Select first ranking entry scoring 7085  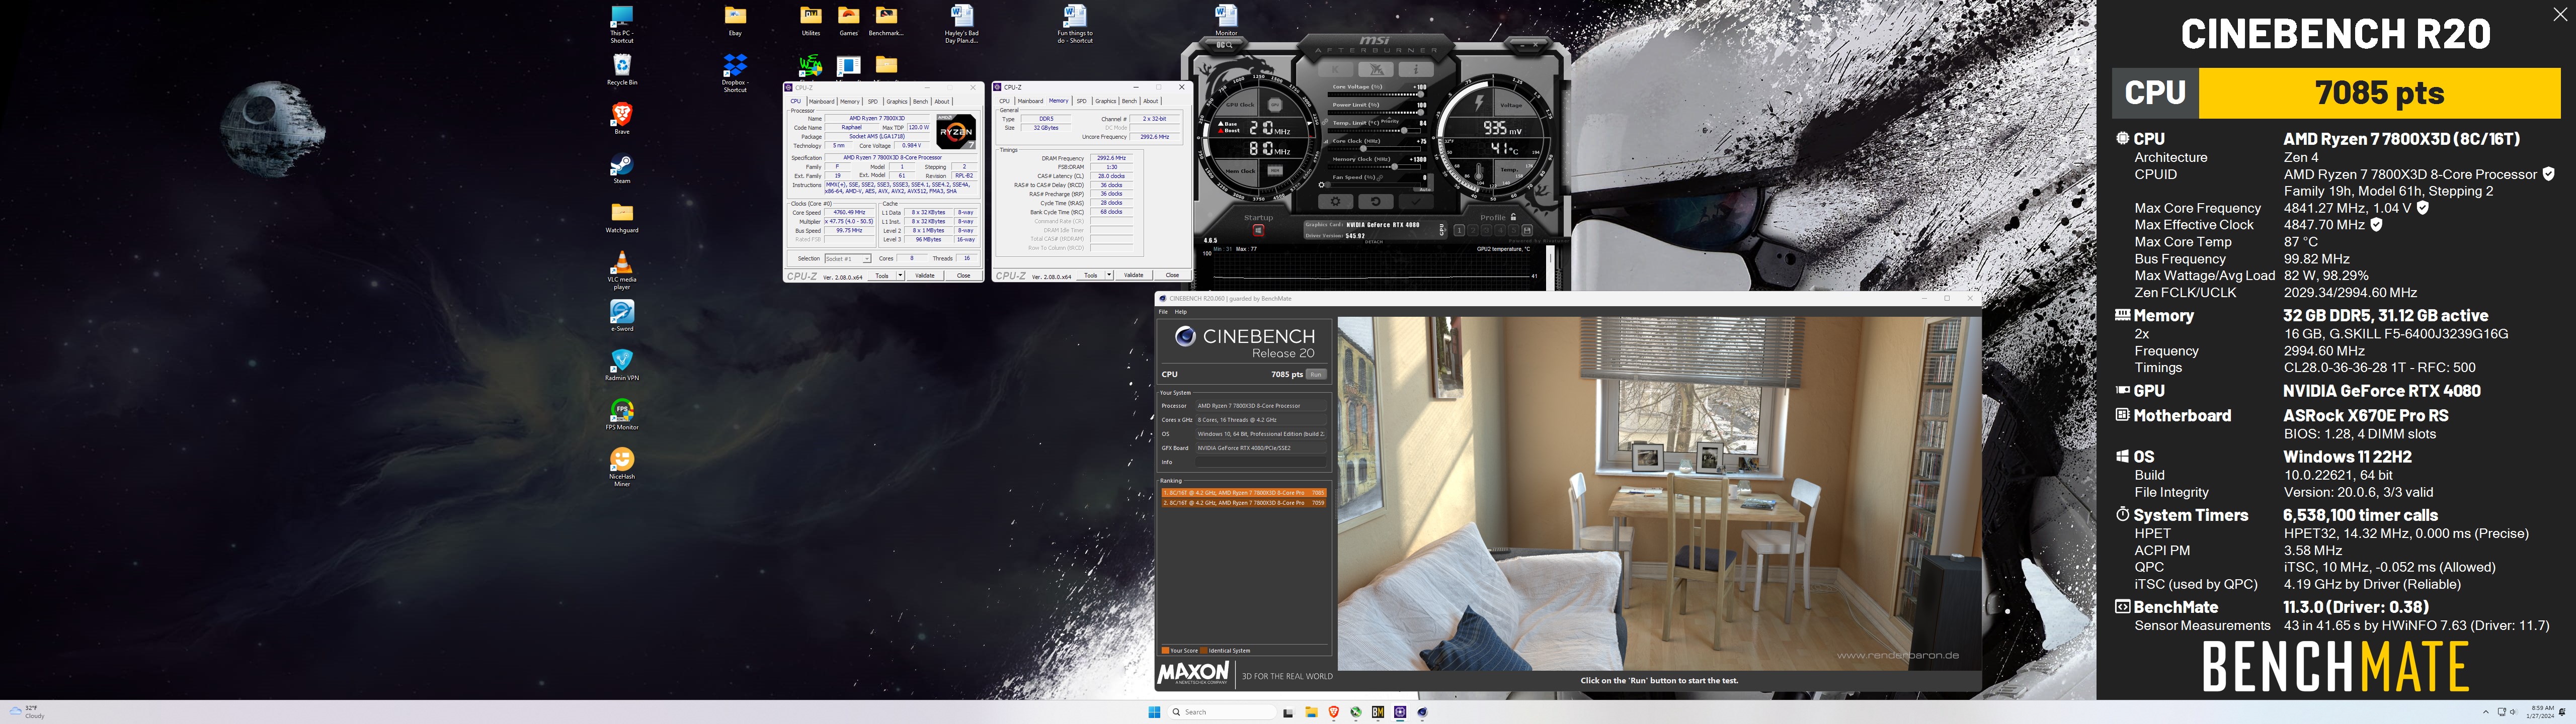click(x=1244, y=493)
